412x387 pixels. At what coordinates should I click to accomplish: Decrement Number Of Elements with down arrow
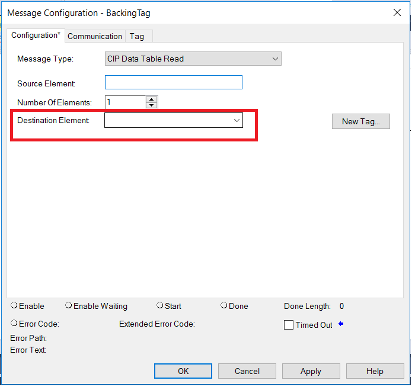click(151, 105)
